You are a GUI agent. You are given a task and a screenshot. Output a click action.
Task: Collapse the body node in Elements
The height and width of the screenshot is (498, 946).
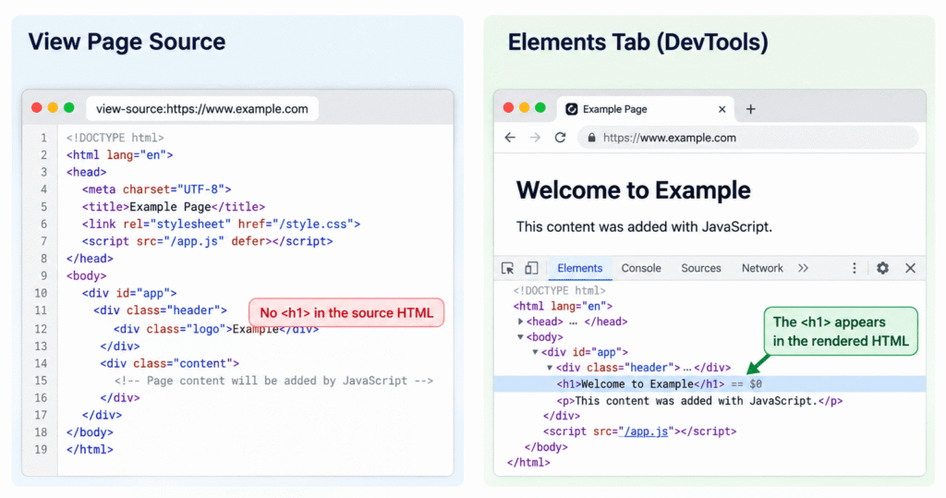click(x=520, y=337)
